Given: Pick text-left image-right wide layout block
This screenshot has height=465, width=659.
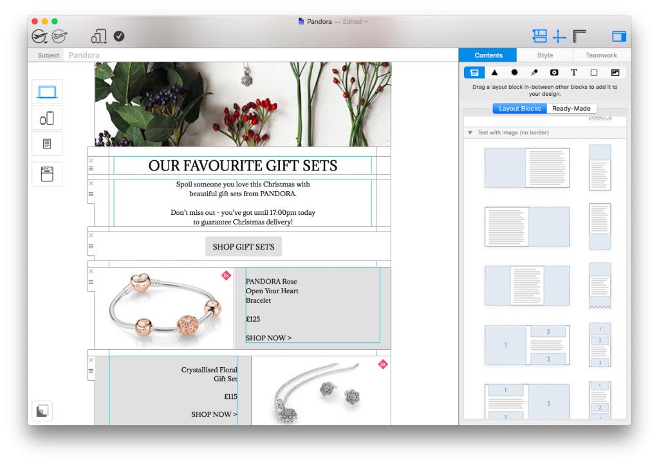Looking at the screenshot, I should (527, 226).
